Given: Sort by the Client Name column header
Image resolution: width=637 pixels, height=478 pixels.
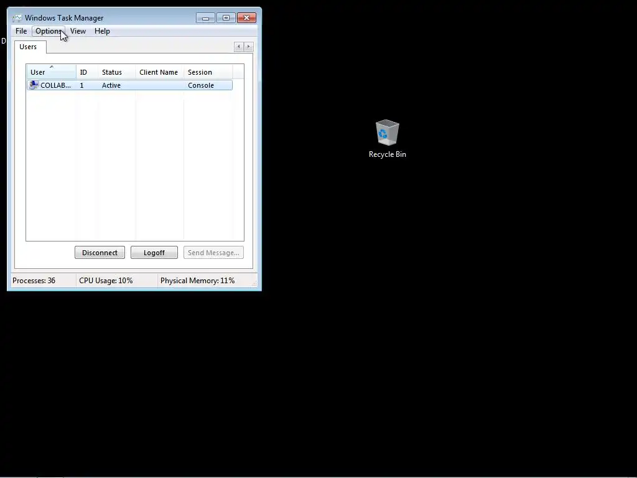Looking at the screenshot, I should 159,72.
